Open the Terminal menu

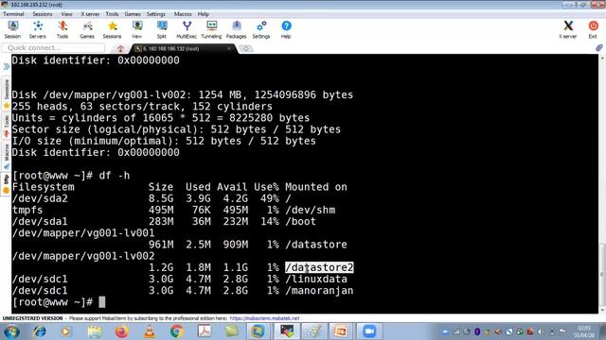[13, 14]
